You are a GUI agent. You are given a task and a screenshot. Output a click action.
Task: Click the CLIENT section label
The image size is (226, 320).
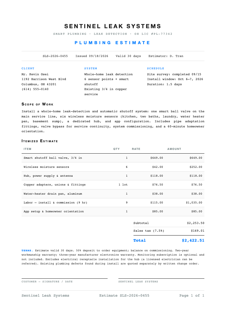28,68
